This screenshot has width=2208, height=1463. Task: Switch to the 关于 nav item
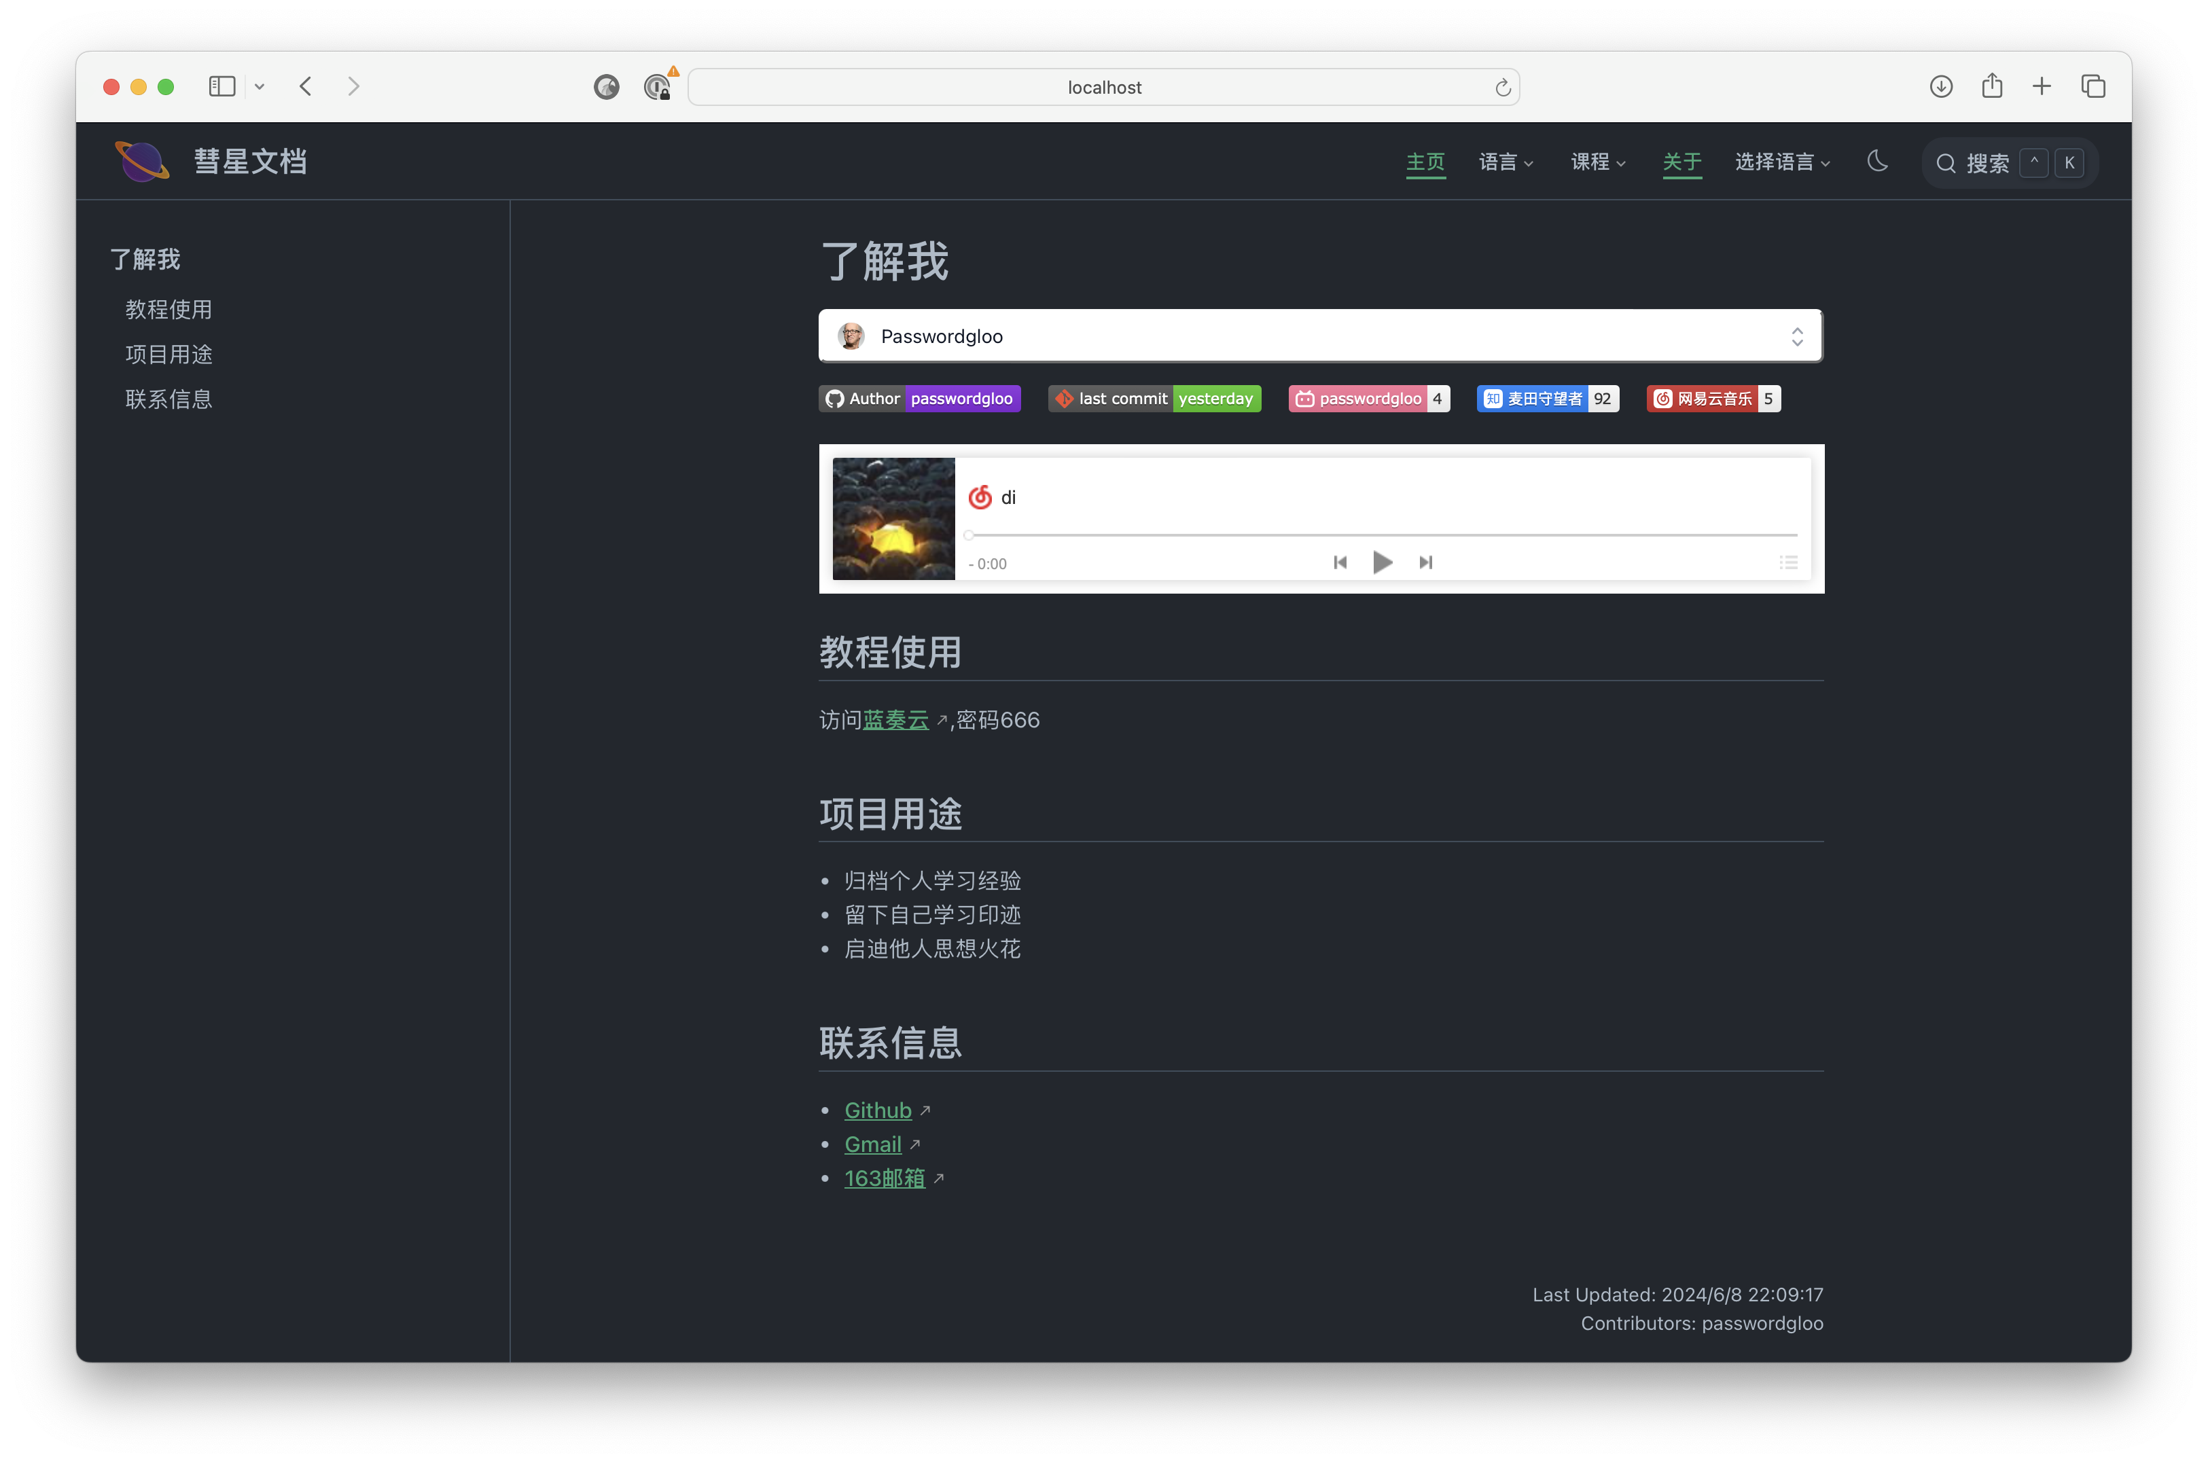[1681, 162]
